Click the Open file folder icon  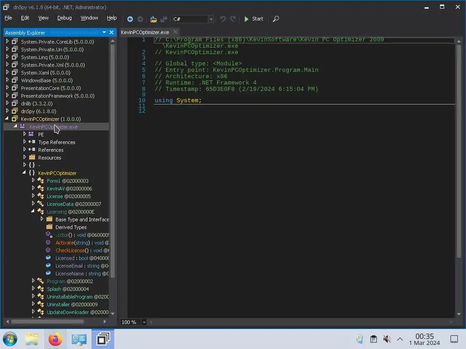coord(153,19)
